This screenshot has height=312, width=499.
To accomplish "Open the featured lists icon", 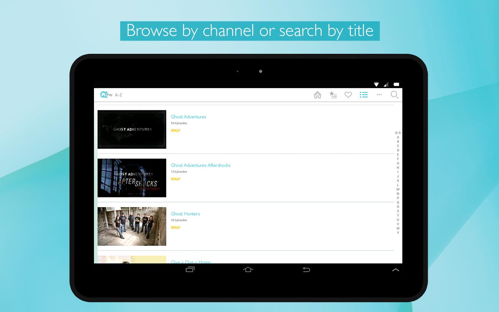I will (333, 94).
